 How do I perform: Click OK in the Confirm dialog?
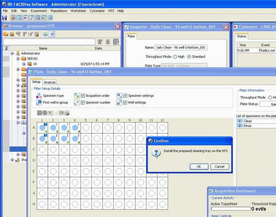[x=199, y=166]
